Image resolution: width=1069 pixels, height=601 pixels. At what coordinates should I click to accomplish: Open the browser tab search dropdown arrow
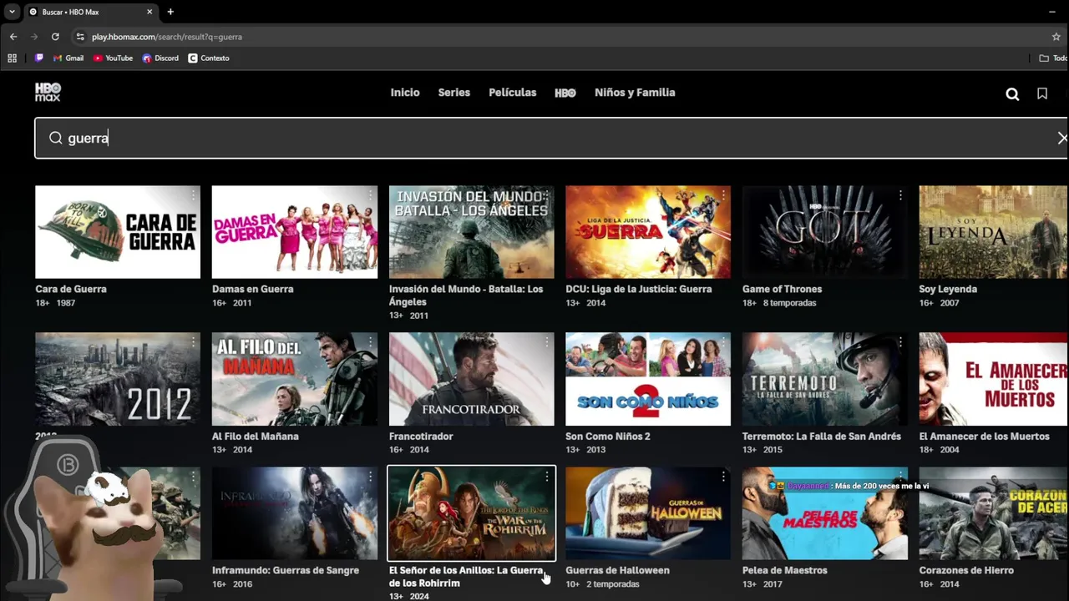point(12,12)
